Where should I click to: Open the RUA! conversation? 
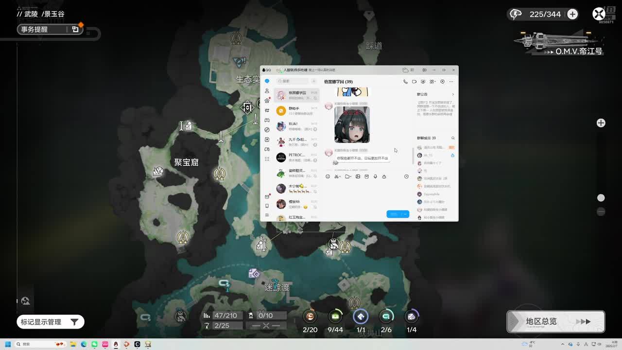[x=296, y=126]
